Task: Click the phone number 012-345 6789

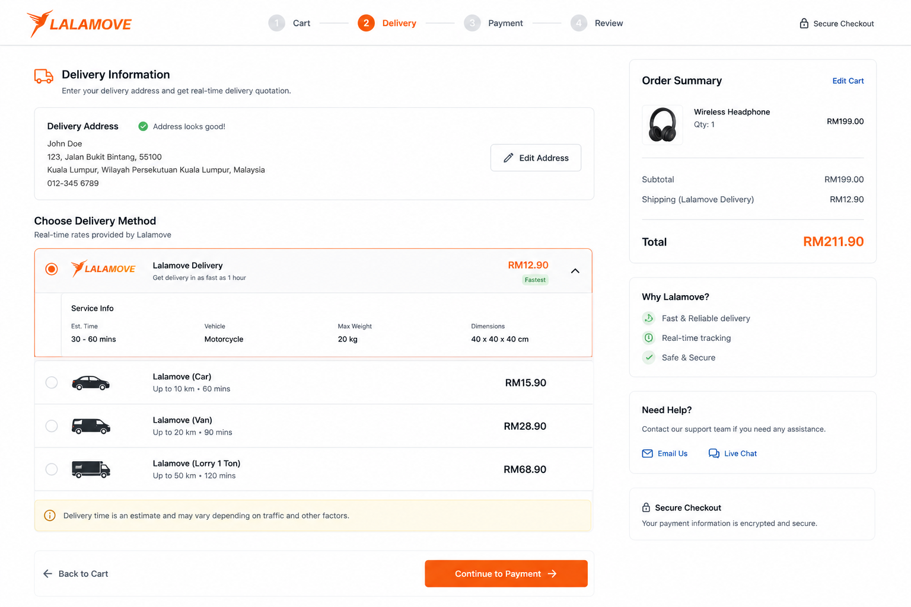Action: (73, 183)
